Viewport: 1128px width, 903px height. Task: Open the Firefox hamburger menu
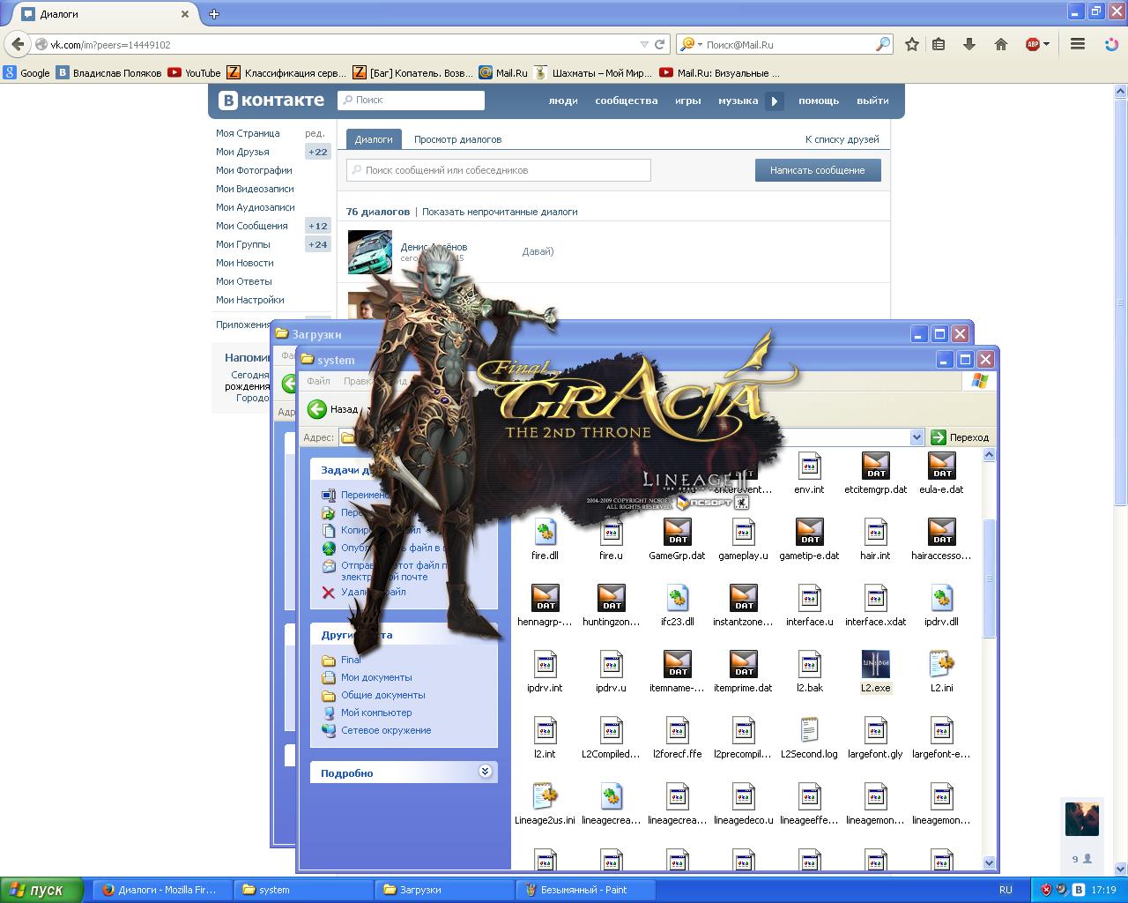1077,44
